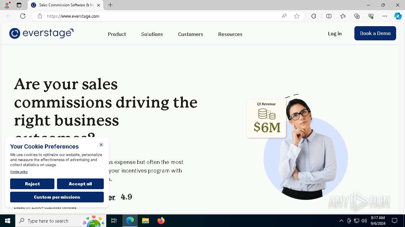The width and height of the screenshot is (405, 227).
Task: Open Microsoft Edge from taskbar
Action: coord(130,221)
